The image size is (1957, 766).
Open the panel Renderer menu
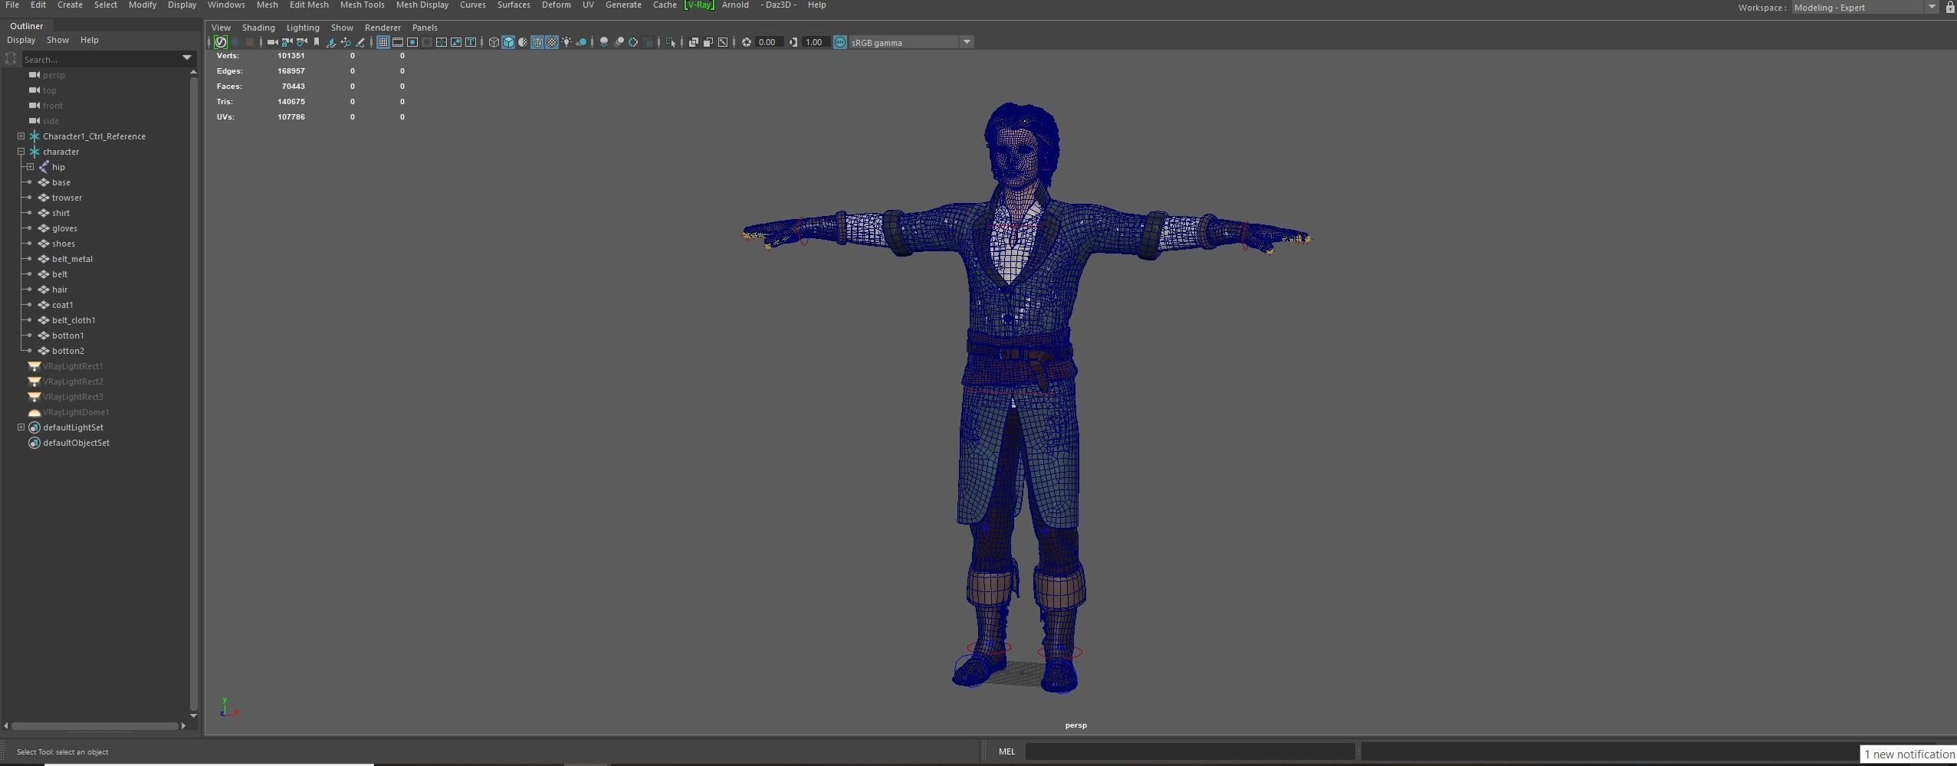(x=383, y=28)
